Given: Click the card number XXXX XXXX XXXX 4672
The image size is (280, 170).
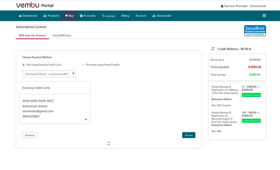Looking at the screenshot, I should tap(38, 101).
